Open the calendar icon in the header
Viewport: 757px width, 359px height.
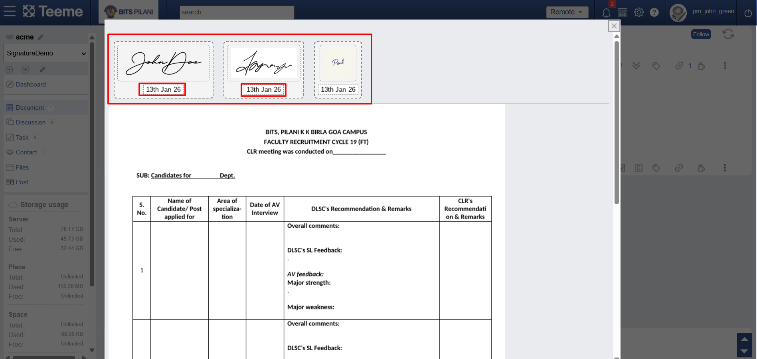point(623,12)
